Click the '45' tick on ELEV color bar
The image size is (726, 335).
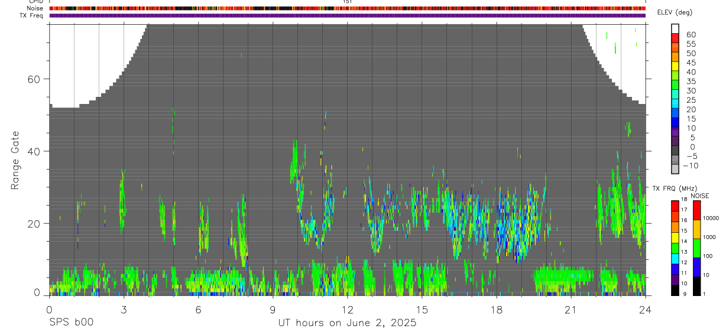691,63
